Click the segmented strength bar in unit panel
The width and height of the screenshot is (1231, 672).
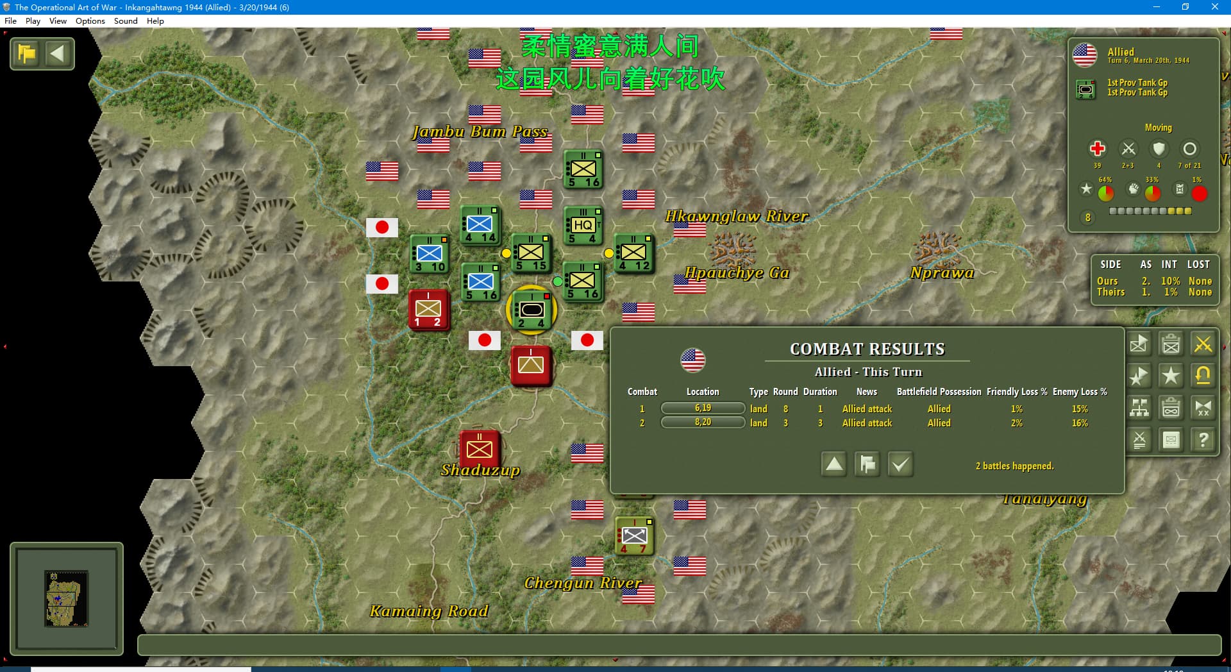pos(1150,211)
